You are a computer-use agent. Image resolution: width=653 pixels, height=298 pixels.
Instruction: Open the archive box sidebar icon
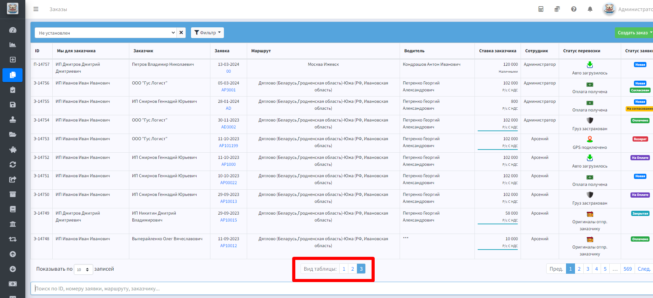(12, 194)
